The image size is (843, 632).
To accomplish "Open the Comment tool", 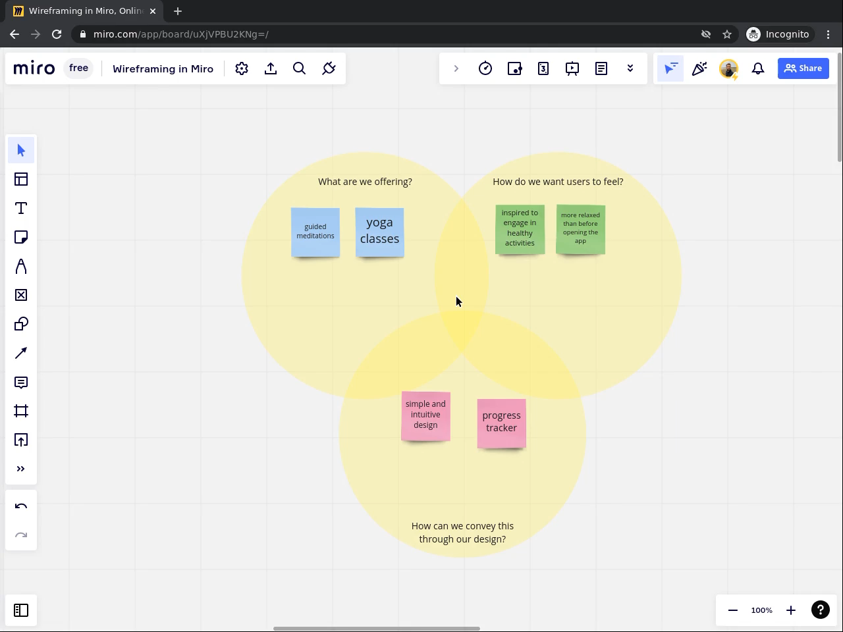I will click(x=21, y=382).
